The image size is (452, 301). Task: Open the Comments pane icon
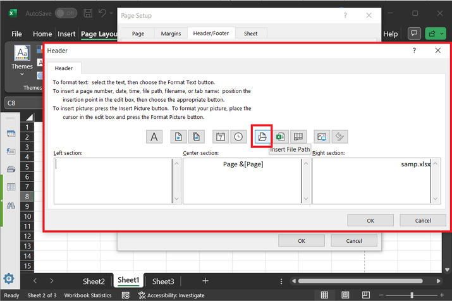click(414, 34)
